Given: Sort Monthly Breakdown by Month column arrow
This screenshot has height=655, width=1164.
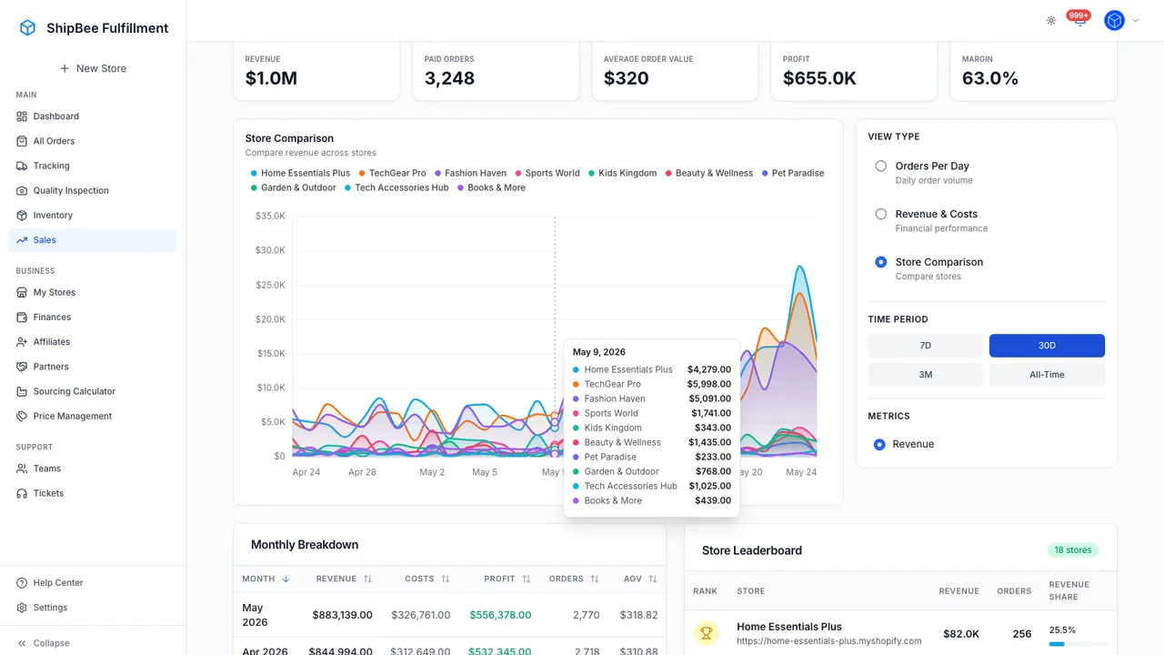Looking at the screenshot, I should [286, 579].
